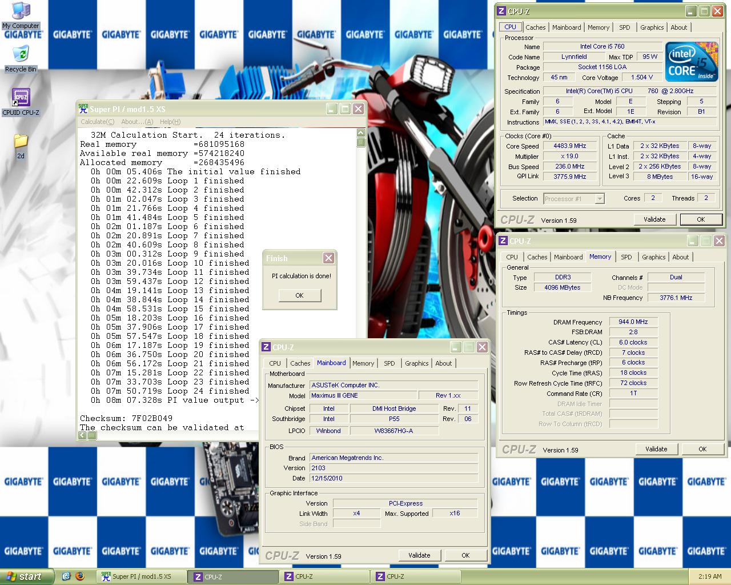This screenshot has height=585, width=731.
Task: Select Graphics tab in Memory CPU-Z window
Action: pos(654,257)
